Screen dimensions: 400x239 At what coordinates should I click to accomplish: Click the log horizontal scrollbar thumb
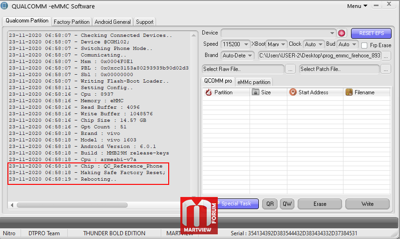[x=72, y=205]
